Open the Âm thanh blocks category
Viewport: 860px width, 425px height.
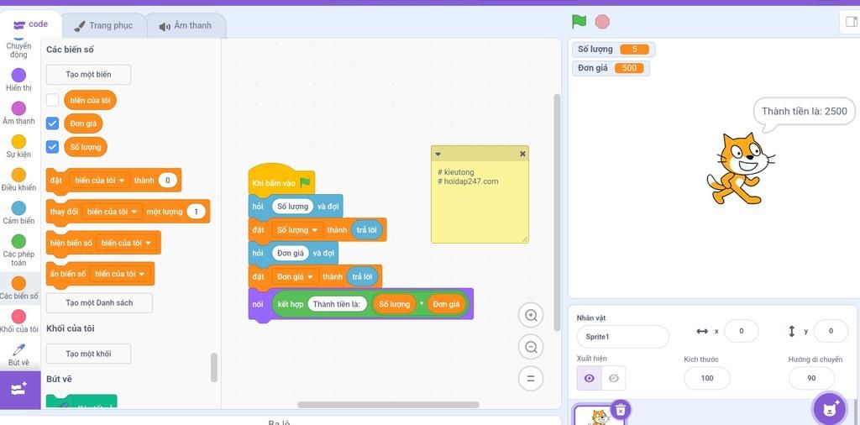(18, 113)
